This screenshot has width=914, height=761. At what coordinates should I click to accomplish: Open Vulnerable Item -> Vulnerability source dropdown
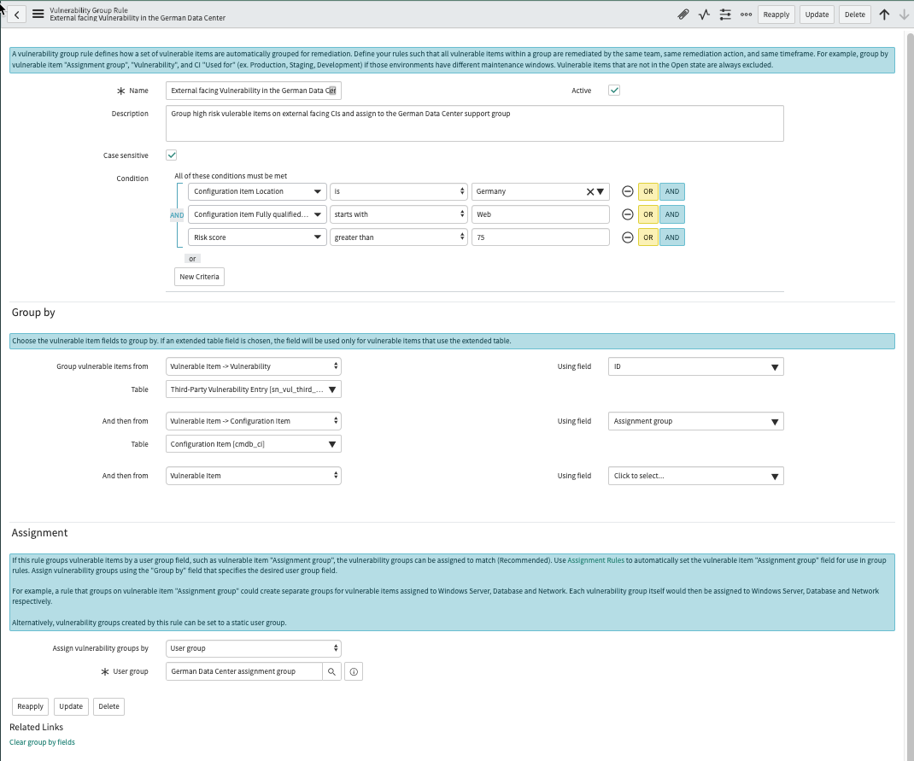(x=254, y=366)
